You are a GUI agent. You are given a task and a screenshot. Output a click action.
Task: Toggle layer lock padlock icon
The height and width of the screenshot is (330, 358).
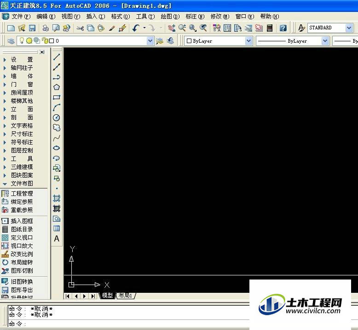tap(45, 40)
